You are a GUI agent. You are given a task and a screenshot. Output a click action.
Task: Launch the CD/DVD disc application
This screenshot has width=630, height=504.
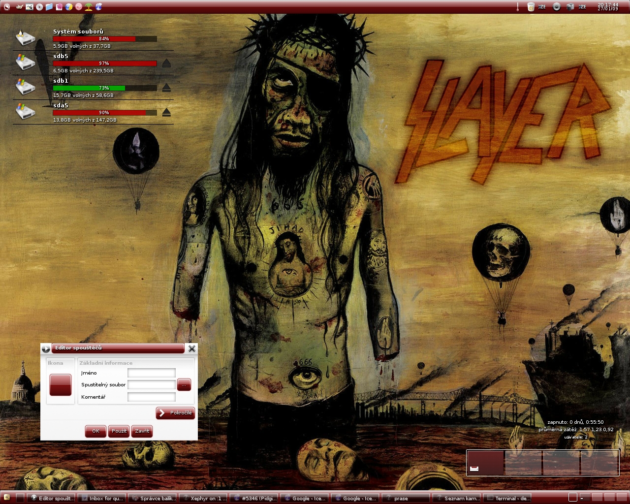click(x=39, y=7)
